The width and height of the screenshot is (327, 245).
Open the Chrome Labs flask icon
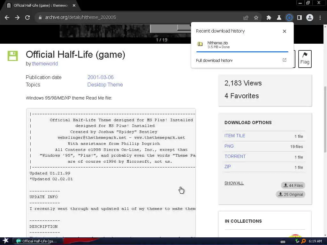pyautogui.click(x=279, y=18)
